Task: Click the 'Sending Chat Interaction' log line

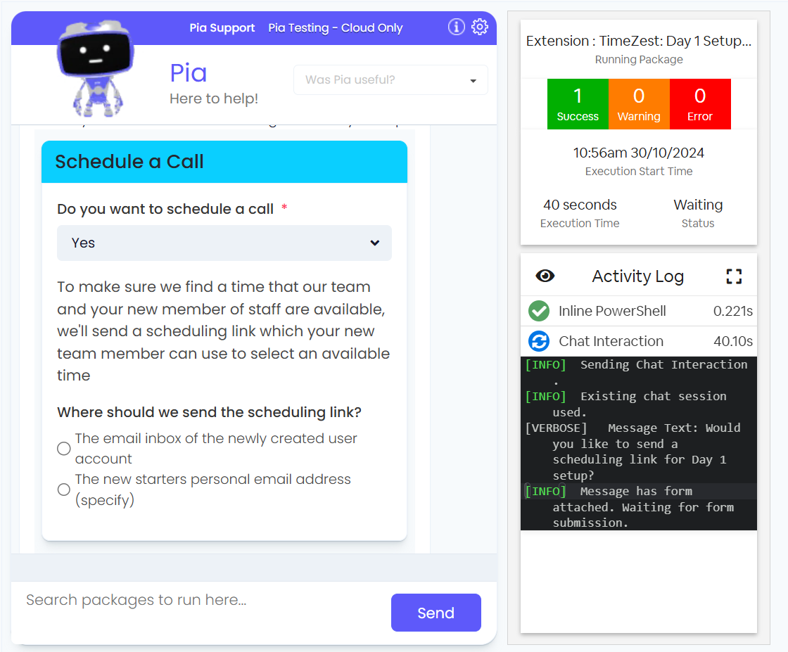Action: pyautogui.click(x=638, y=372)
